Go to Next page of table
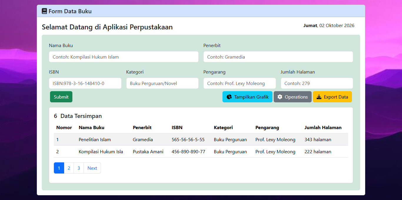 92,168
